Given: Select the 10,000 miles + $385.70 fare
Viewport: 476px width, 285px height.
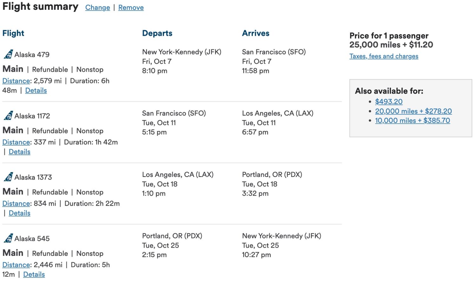Looking at the screenshot, I should pyautogui.click(x=412, y=120).
